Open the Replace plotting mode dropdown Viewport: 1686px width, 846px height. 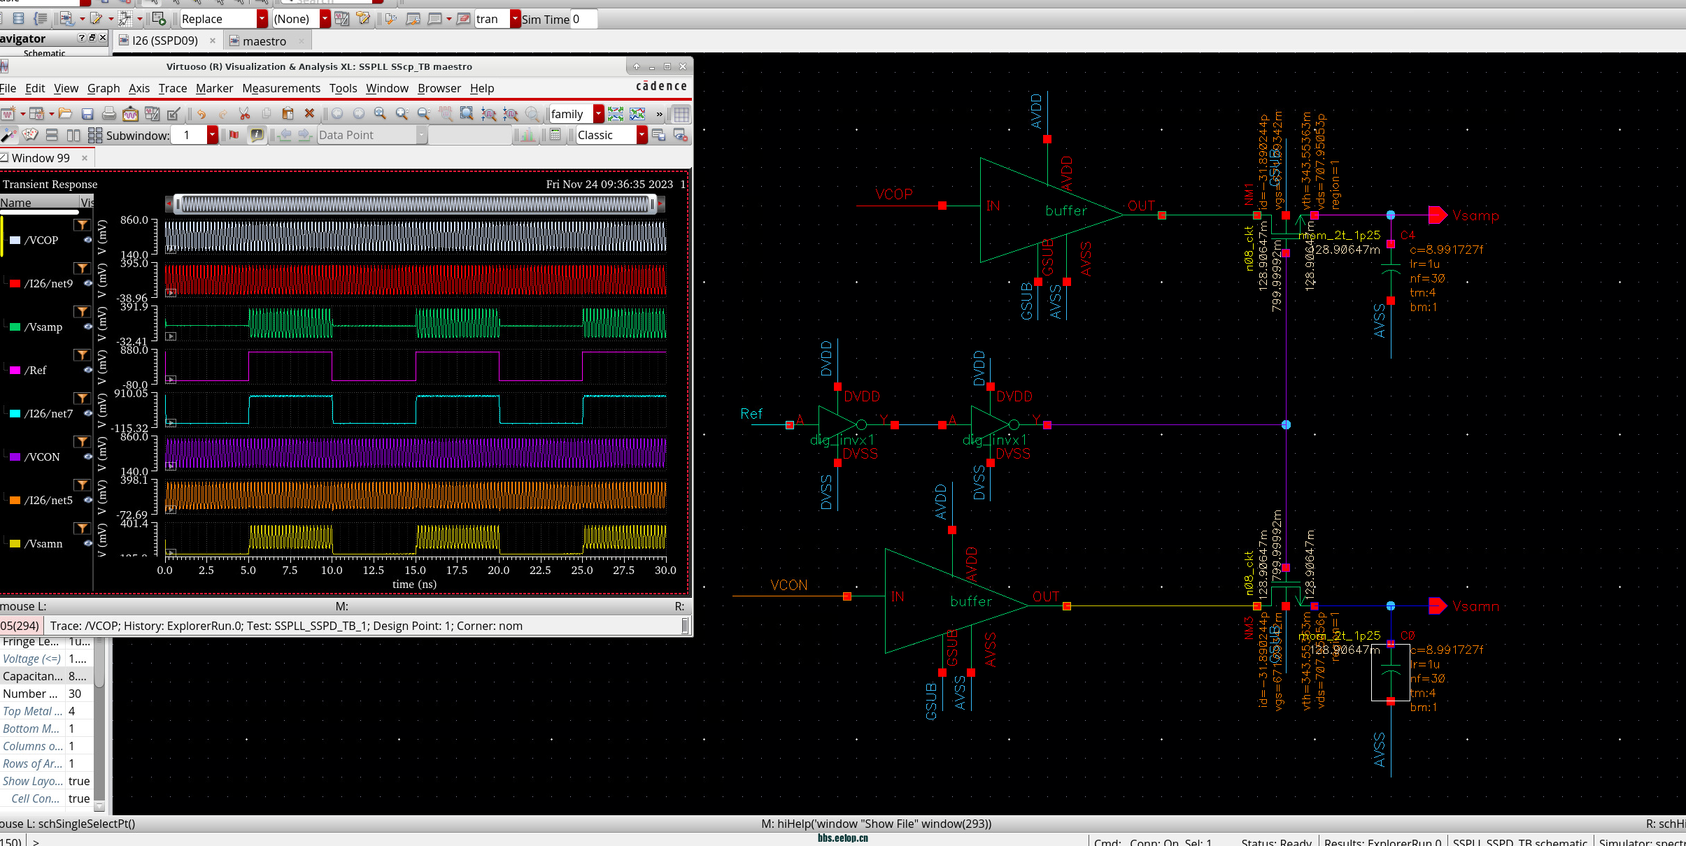262,19
